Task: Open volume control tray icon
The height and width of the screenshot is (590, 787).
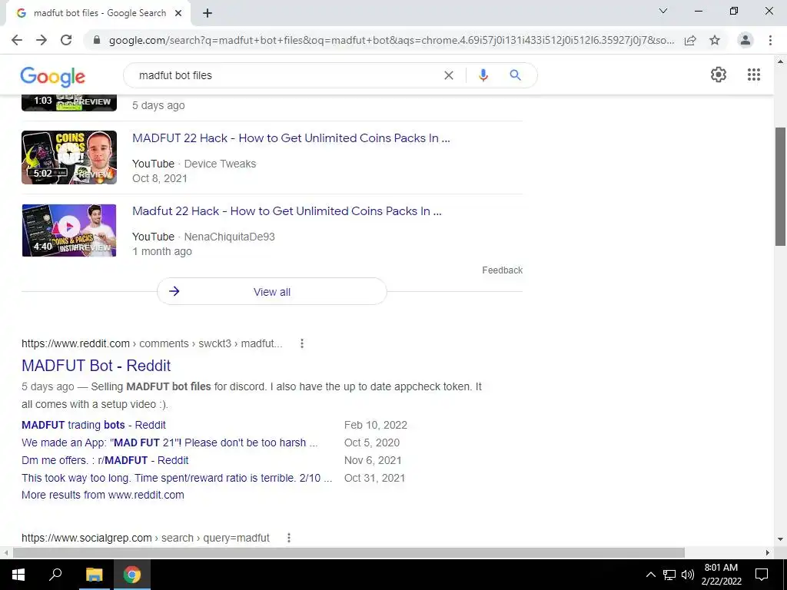Action: [688, 575]
